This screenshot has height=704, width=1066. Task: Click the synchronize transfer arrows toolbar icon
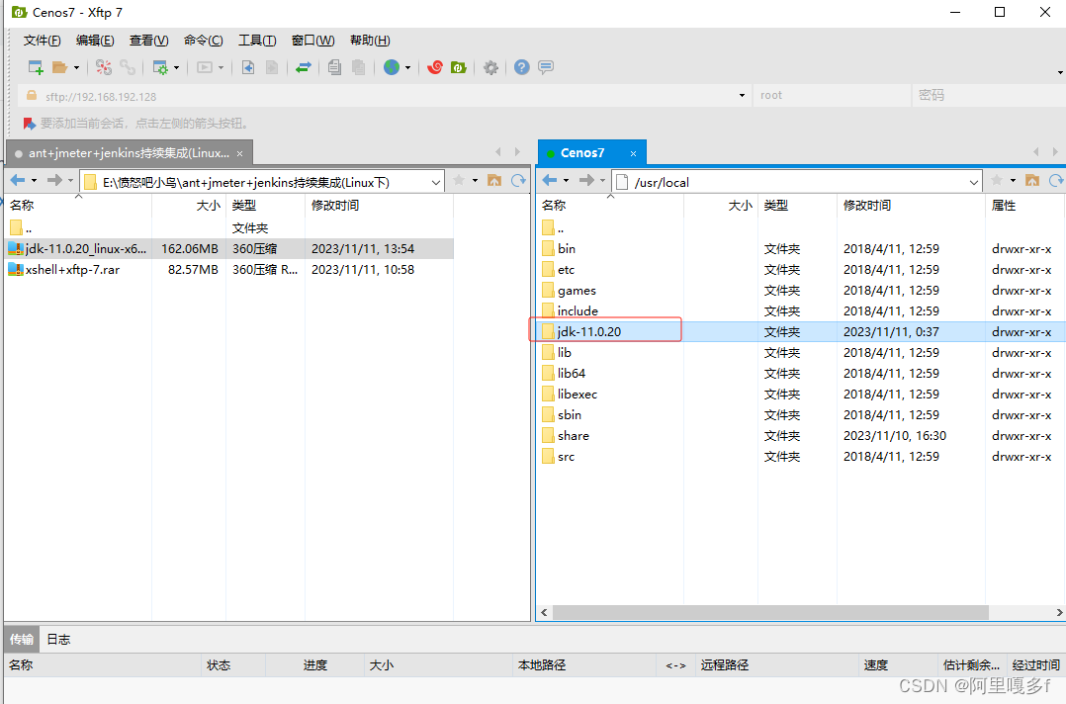point(305,67)
